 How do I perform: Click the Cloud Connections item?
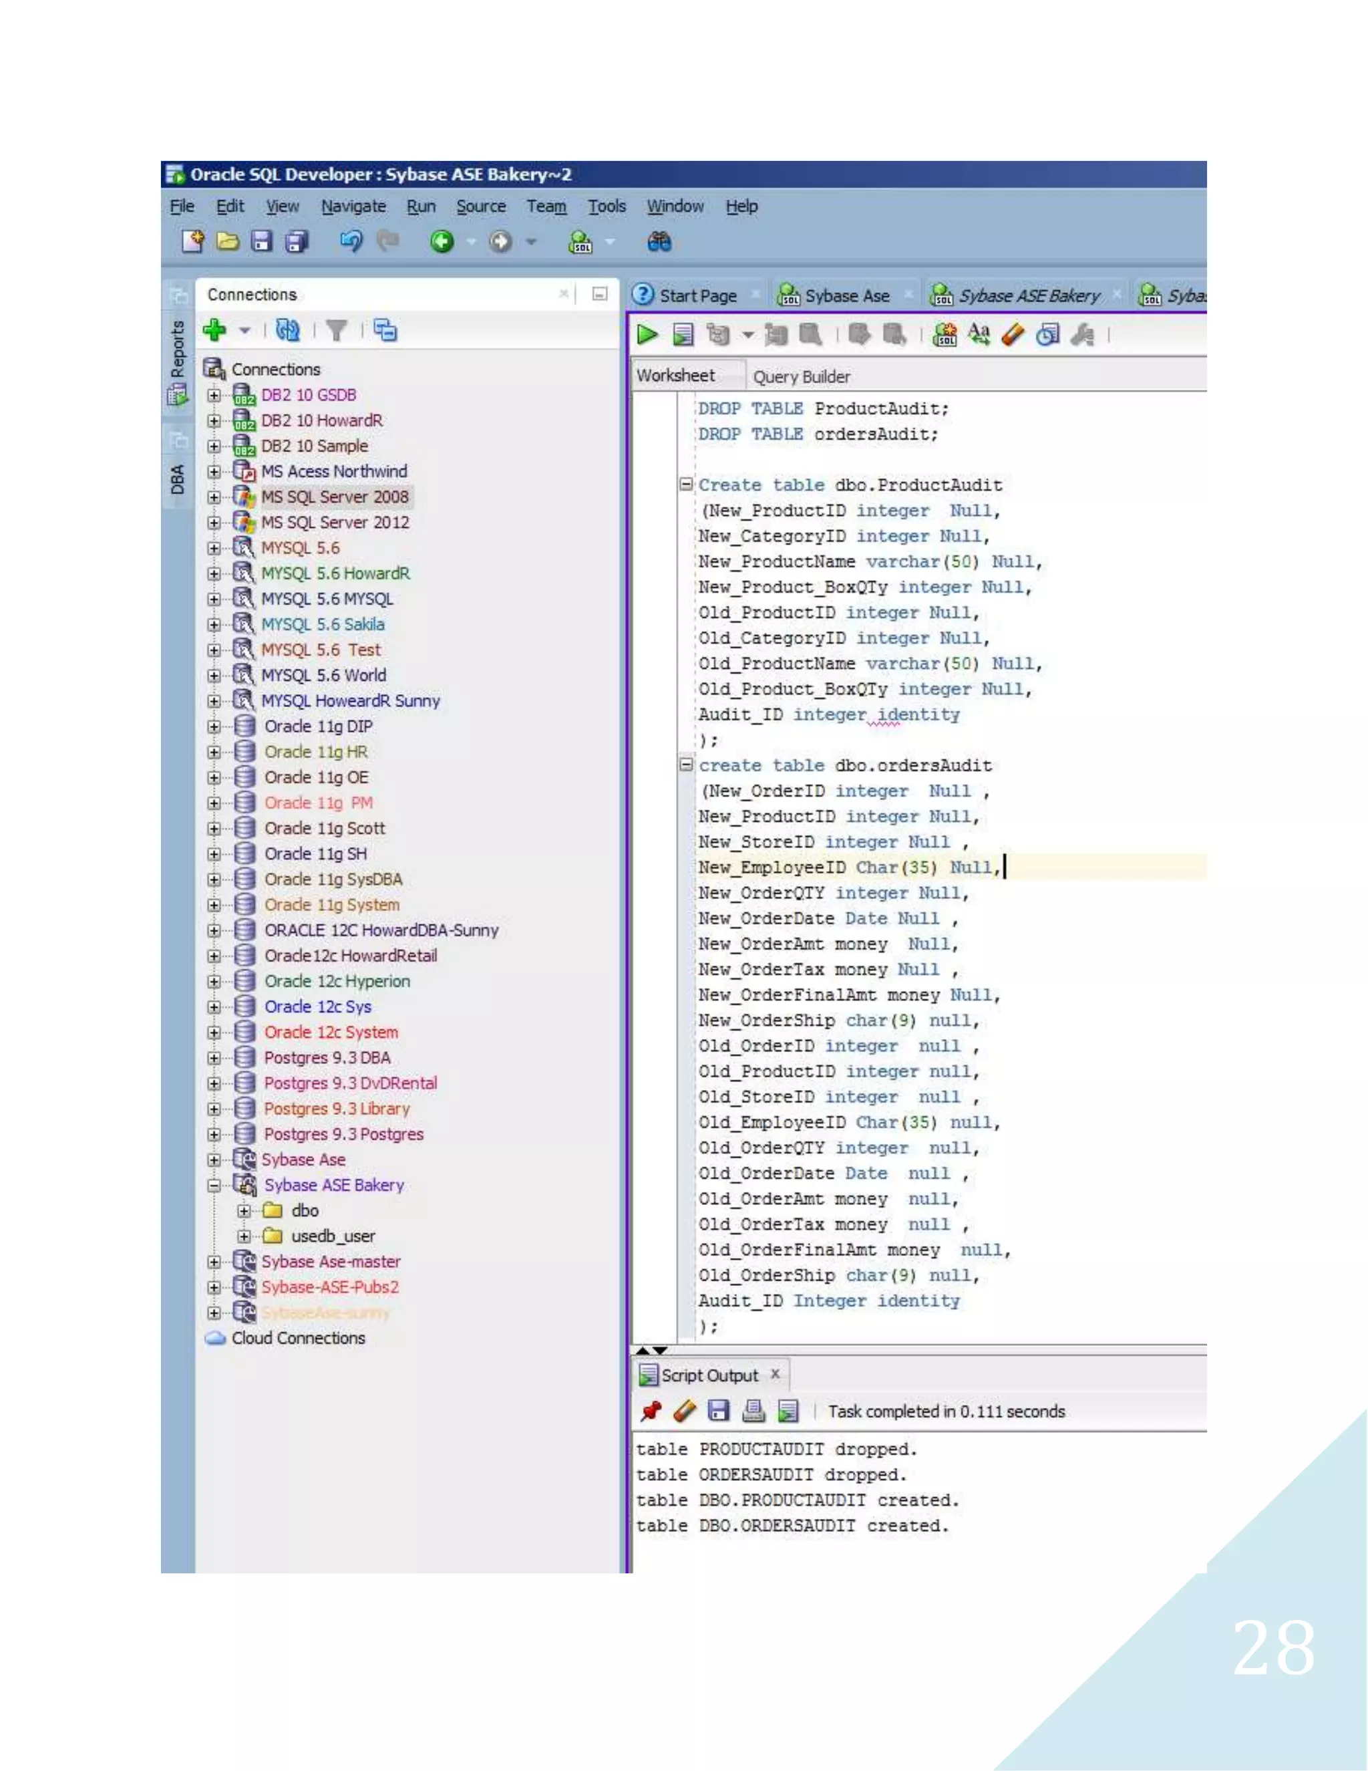(x=297, y=1338)
